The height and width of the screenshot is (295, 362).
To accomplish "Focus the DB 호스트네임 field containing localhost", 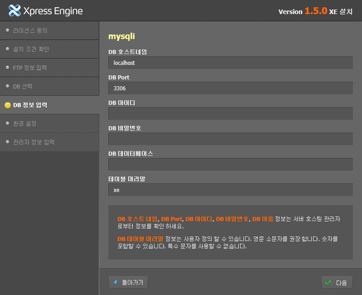I will pos(231,63).
